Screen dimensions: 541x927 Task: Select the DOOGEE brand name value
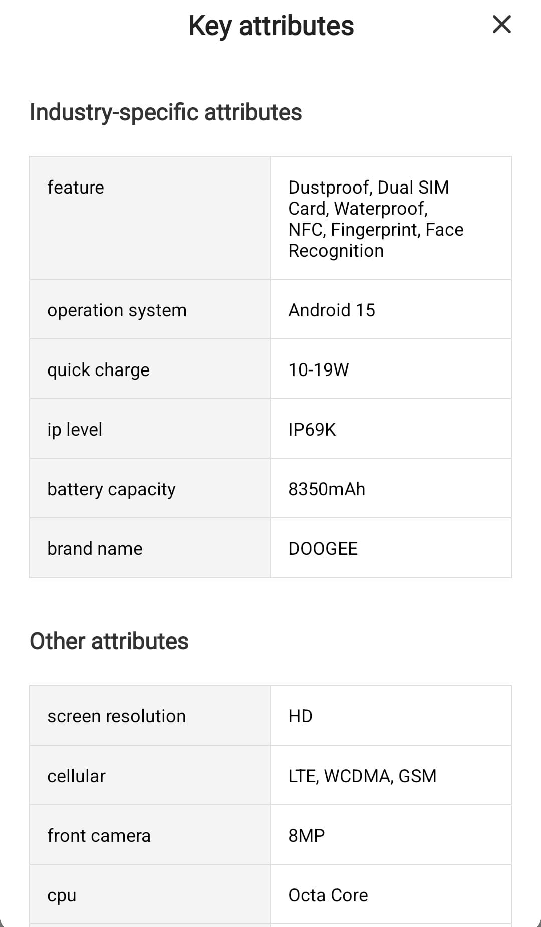pos(323,549)
